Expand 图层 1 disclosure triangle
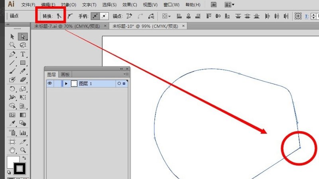This screenshot has height=179, width=319. [x=66, y=84]
